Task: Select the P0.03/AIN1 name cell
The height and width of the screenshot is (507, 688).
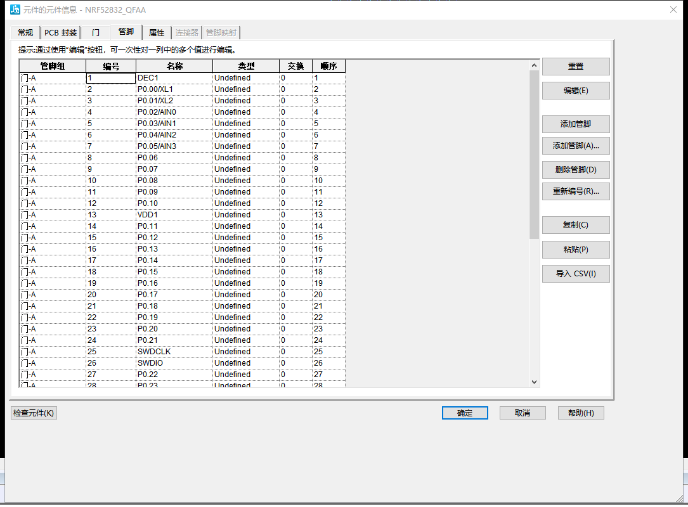Action: (x=174, y=124)
